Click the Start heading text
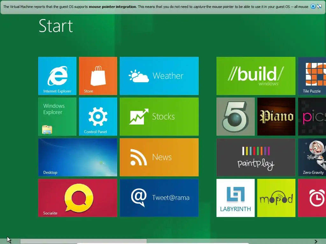This screenshot has width=326, height=244. pos(56,26)
